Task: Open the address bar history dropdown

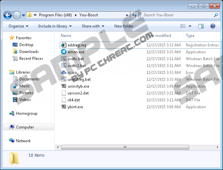Action: 127,15
